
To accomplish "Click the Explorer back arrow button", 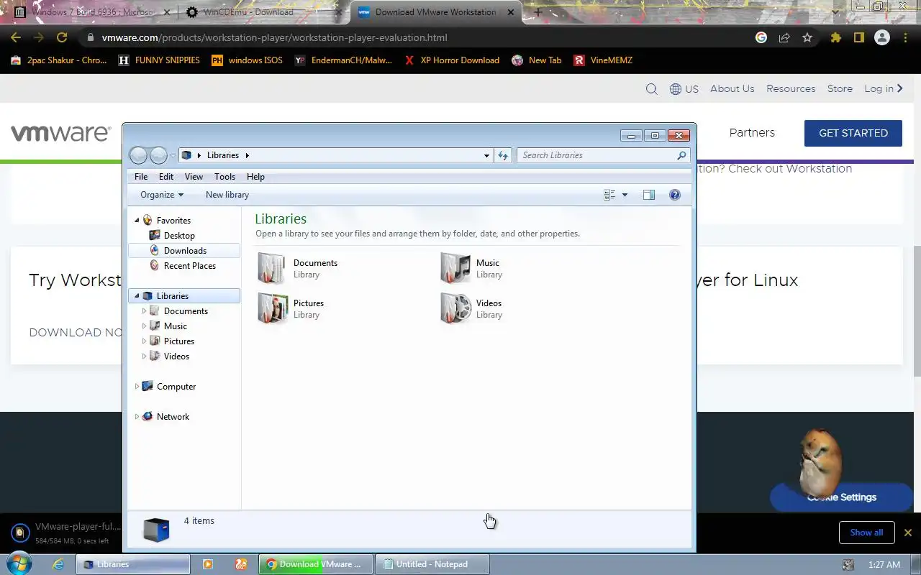I will tap(138, 155).
